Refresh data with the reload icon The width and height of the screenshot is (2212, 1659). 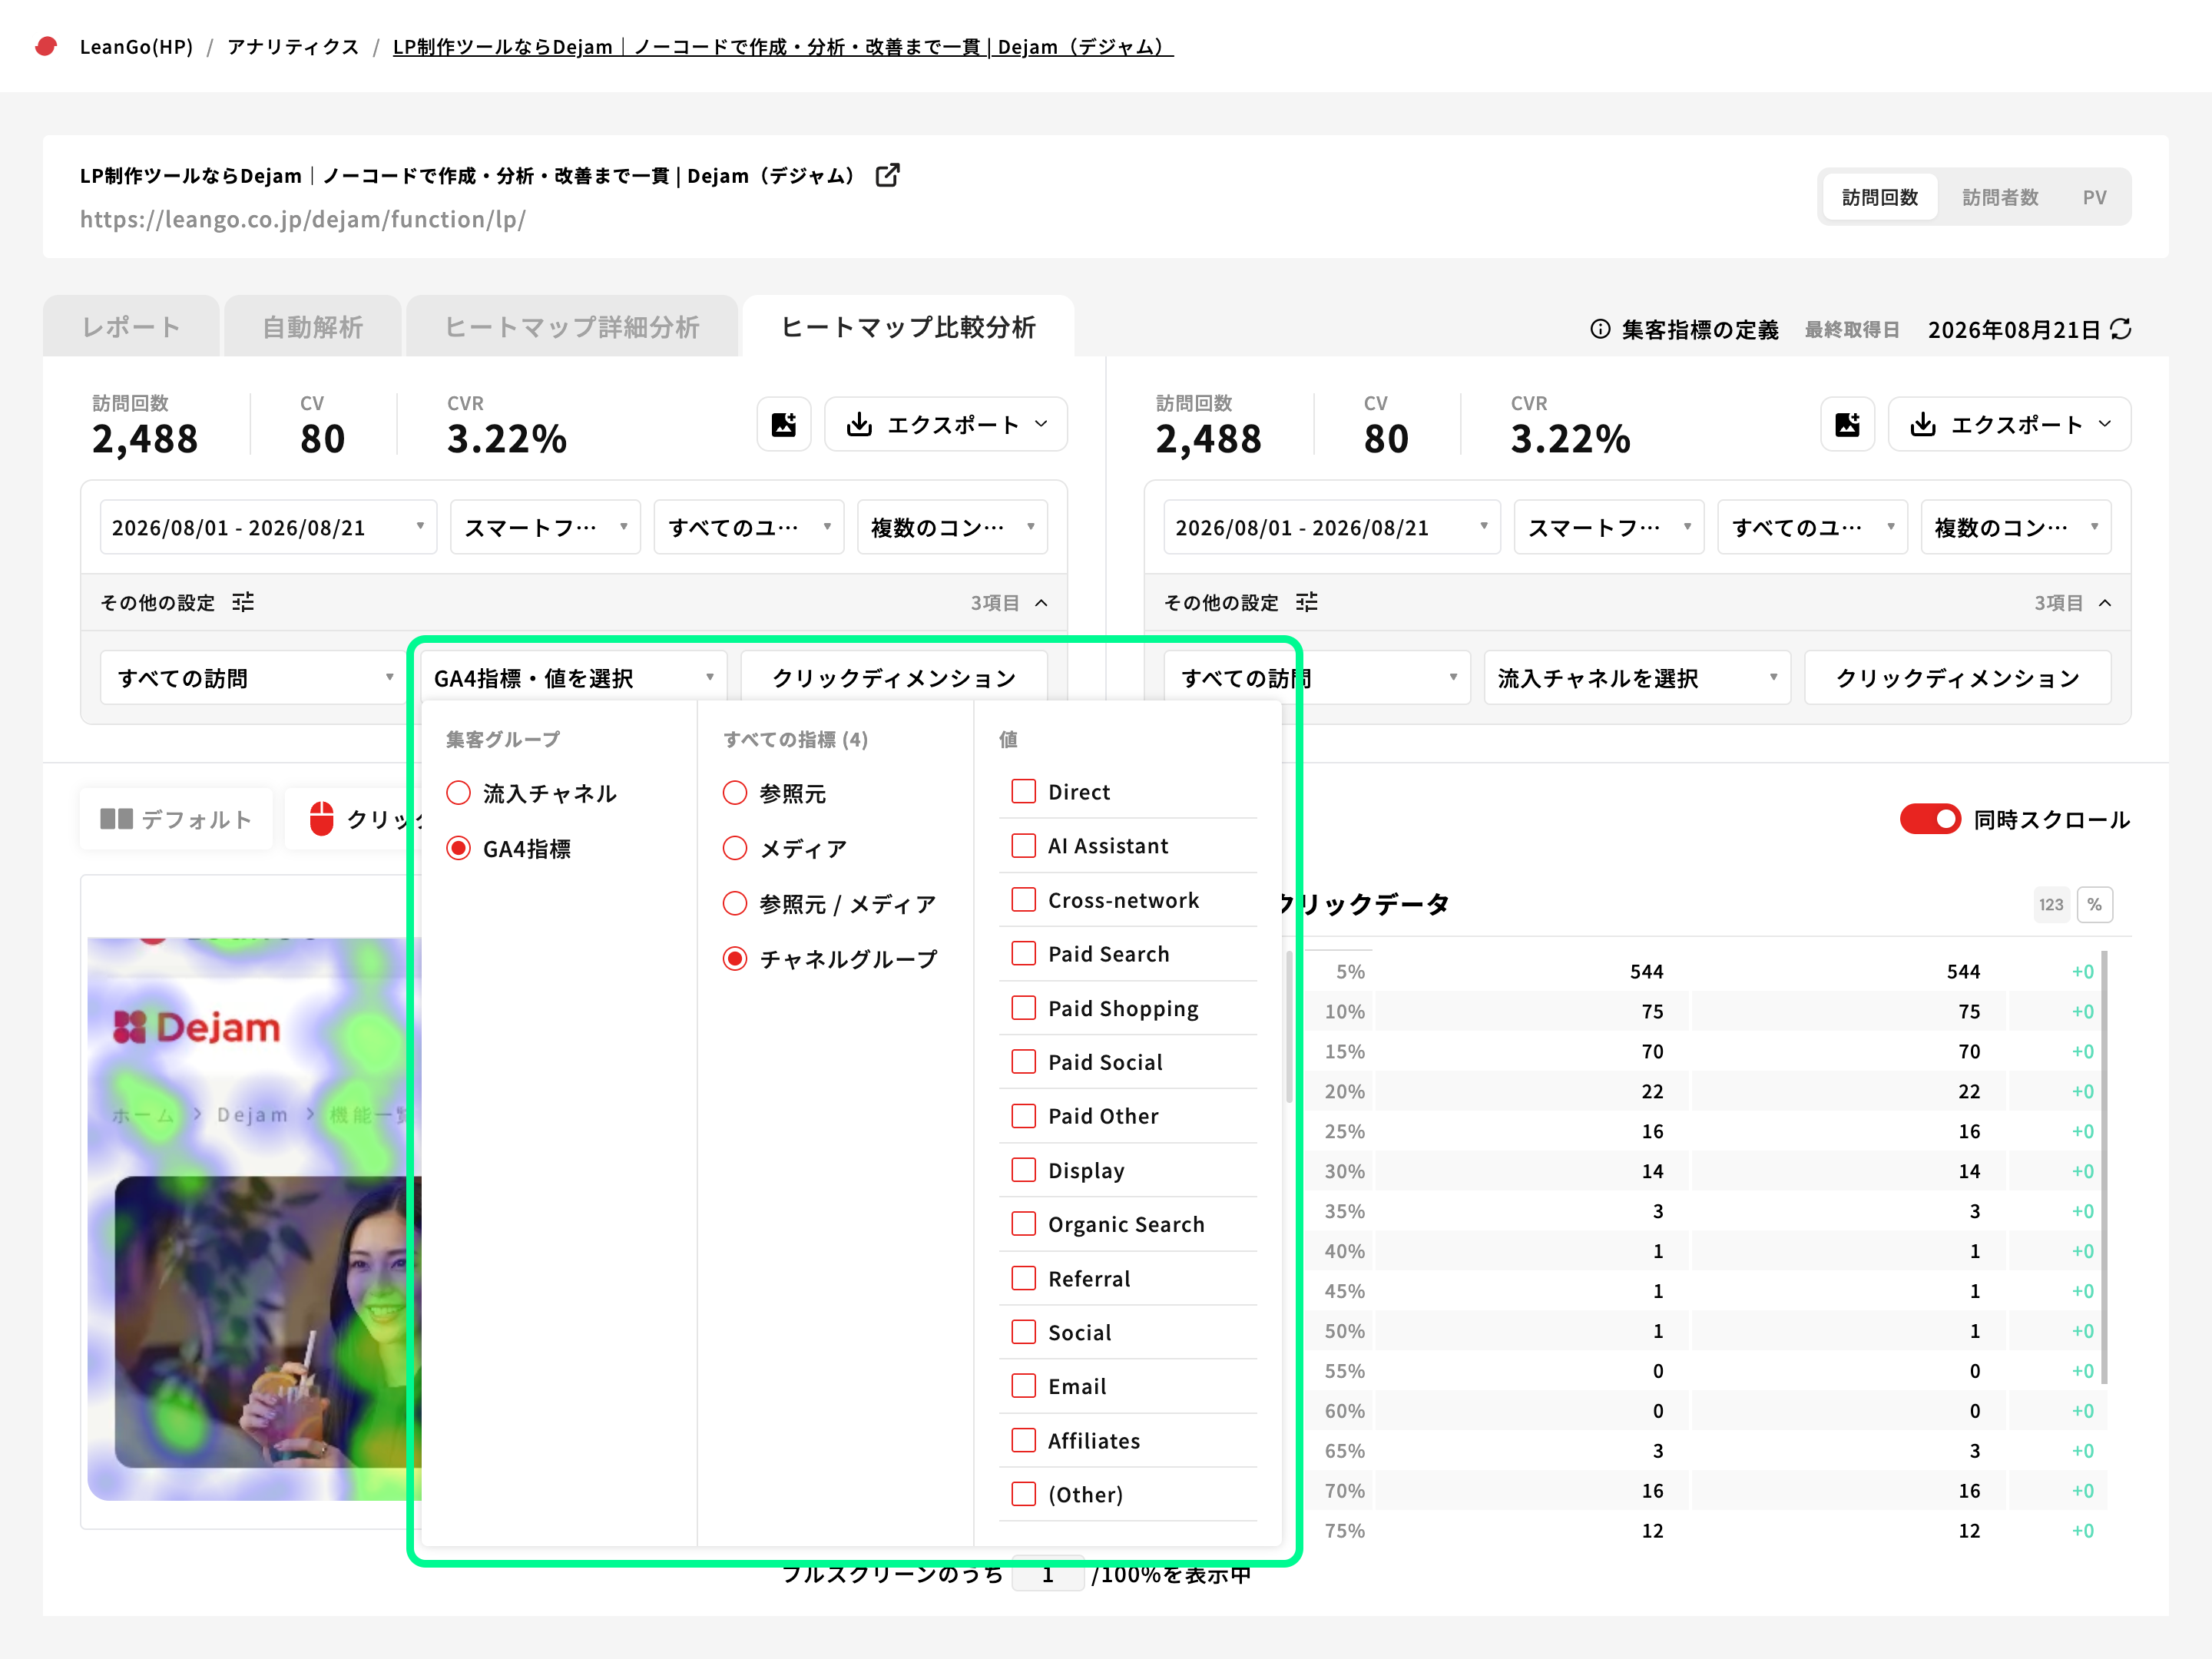coord(2120,329)
